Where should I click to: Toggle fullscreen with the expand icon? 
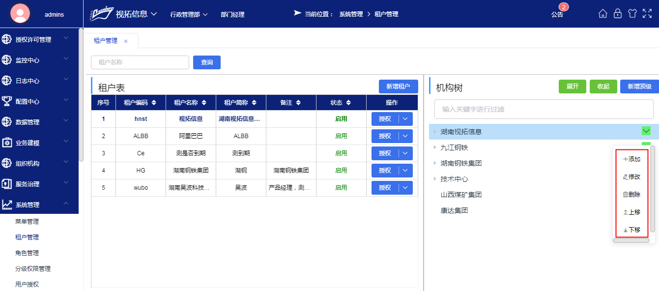[647, 14]
